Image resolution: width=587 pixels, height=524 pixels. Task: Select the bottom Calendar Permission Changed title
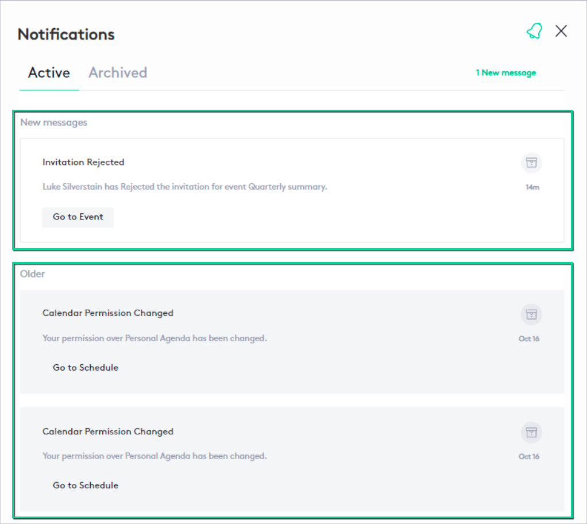click(x=108, y=431)
